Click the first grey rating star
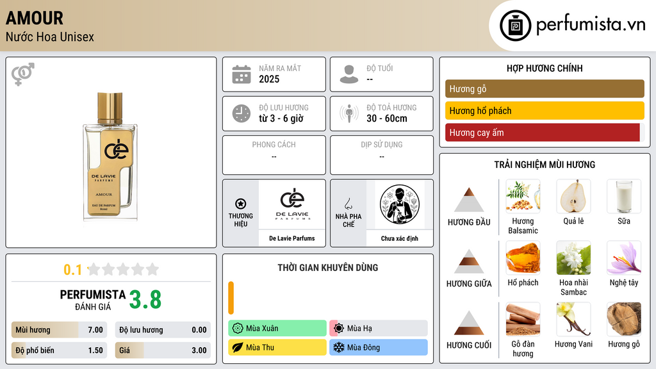The width and height of the screenshot is (656, 369). (94, 269)
